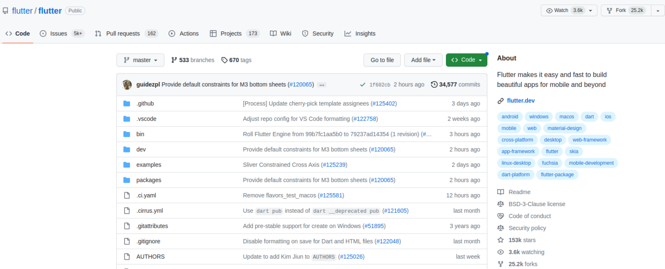The height and width of the screenshot is (269, 665).
Task: Open the Watch notifications dropdown
Action: point(569,11)
